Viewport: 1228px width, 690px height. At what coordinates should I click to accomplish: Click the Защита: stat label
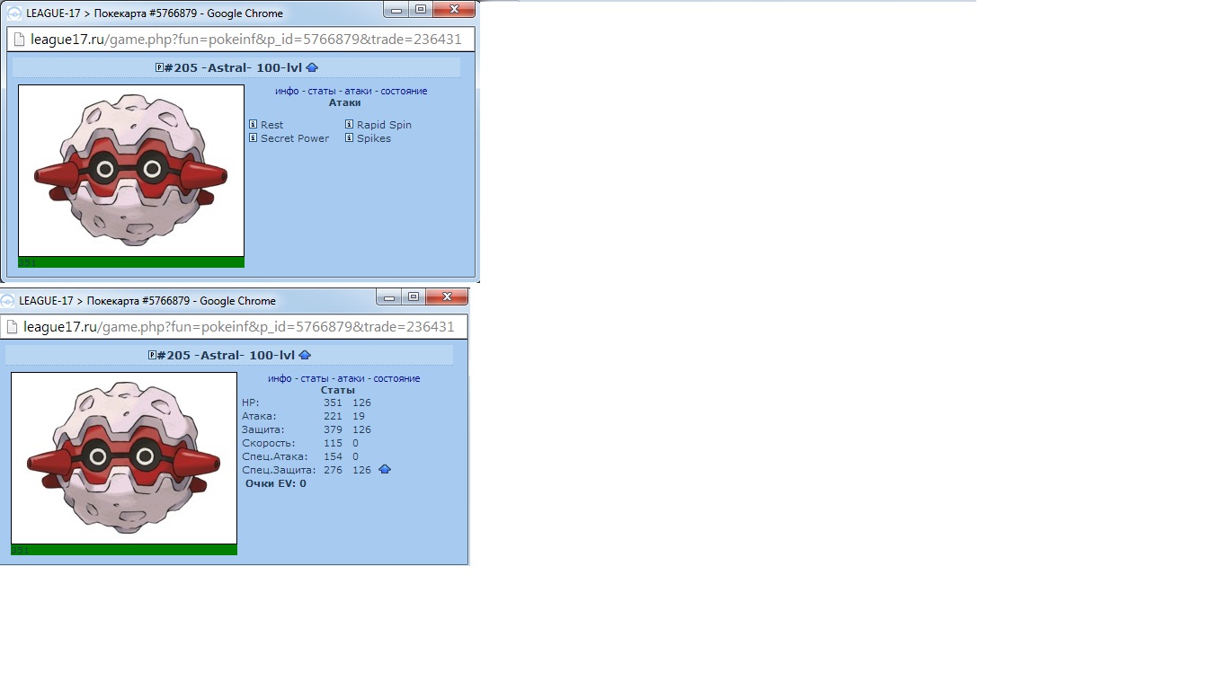(263, 429)
